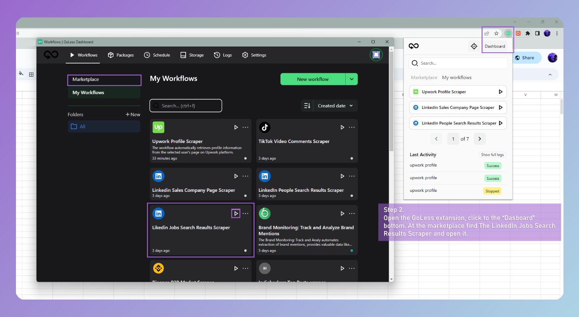Click the Binance logo icon on card

pos(158,268)
